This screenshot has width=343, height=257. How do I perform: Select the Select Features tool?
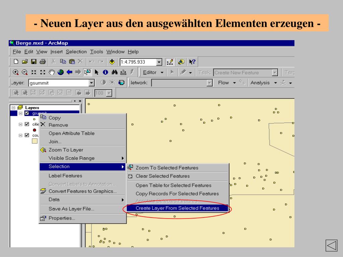pos(87,72)
